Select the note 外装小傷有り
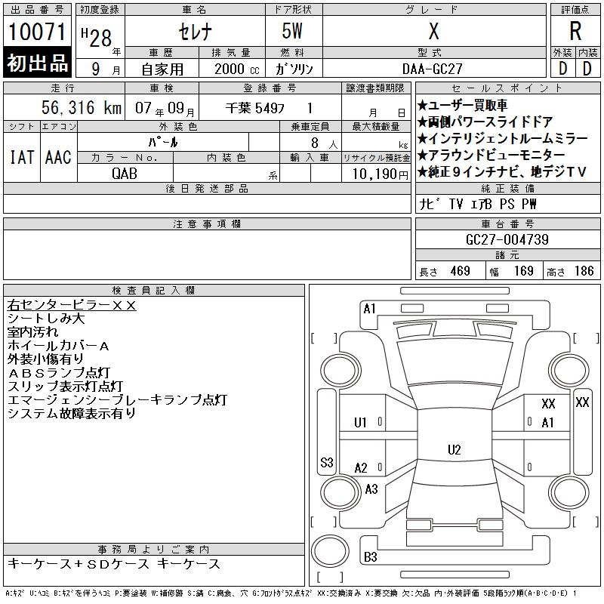 coord(45,359)
